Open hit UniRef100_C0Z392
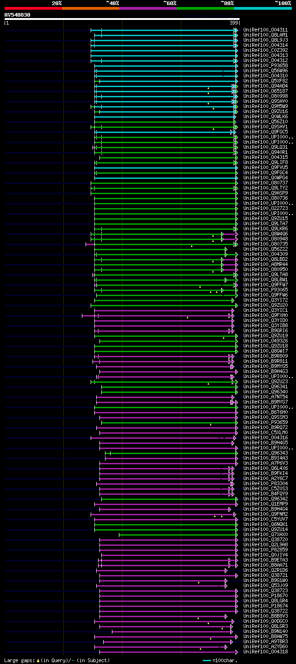This screenshot has height=664, width=296. [265, 51]
